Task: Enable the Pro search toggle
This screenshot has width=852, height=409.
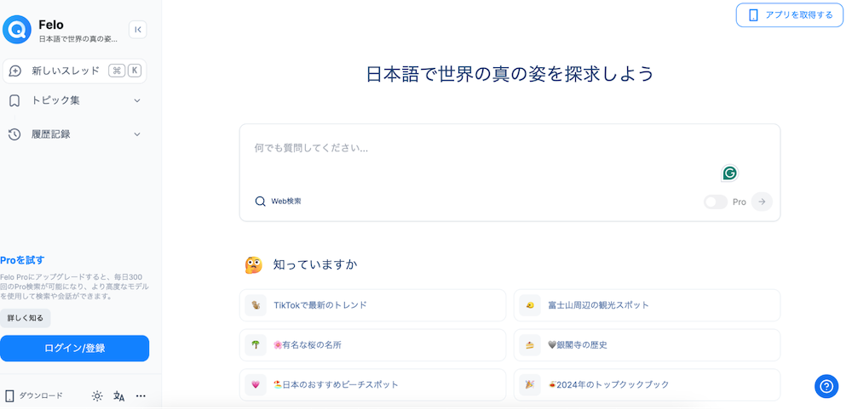Action: click(716, 202)
